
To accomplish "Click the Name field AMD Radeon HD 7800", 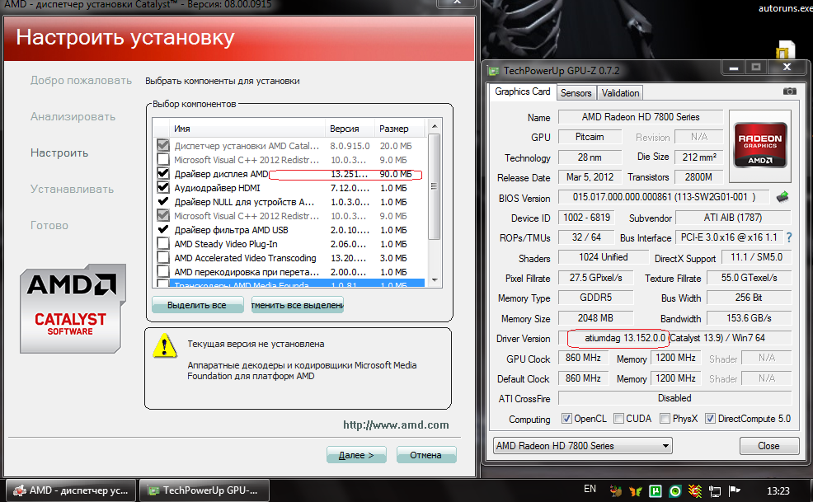I will [641, 117].
